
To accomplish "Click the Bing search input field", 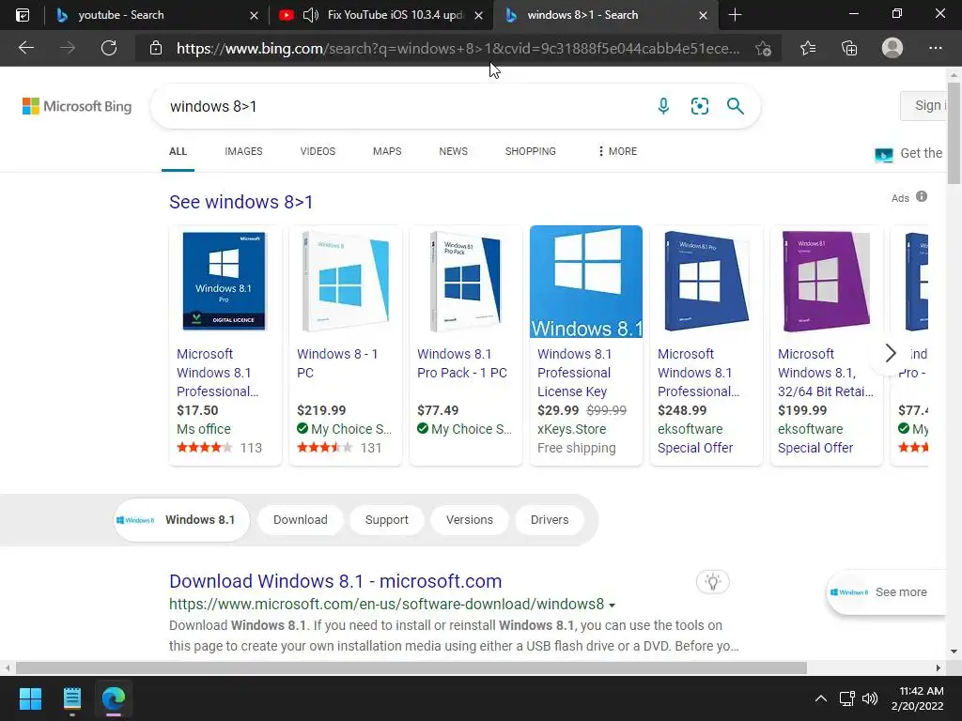I will coord(405,106).
